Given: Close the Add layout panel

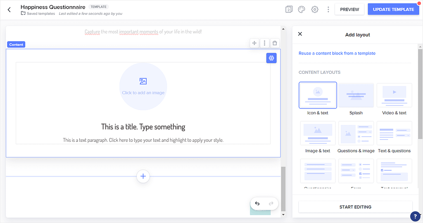Looking at the screenshot, I should coord(300,34).
